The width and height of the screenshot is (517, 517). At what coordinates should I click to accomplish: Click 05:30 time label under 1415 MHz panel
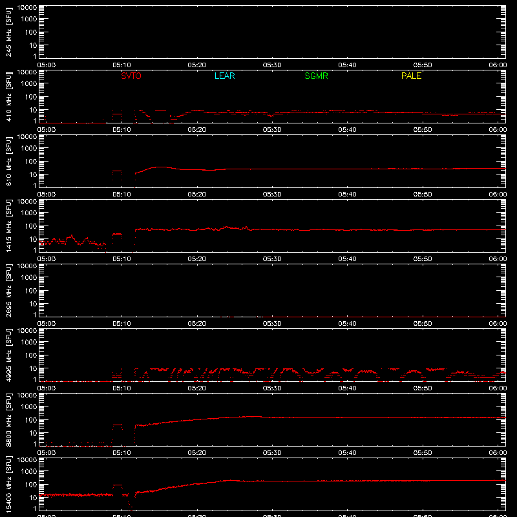pos(272,259)
